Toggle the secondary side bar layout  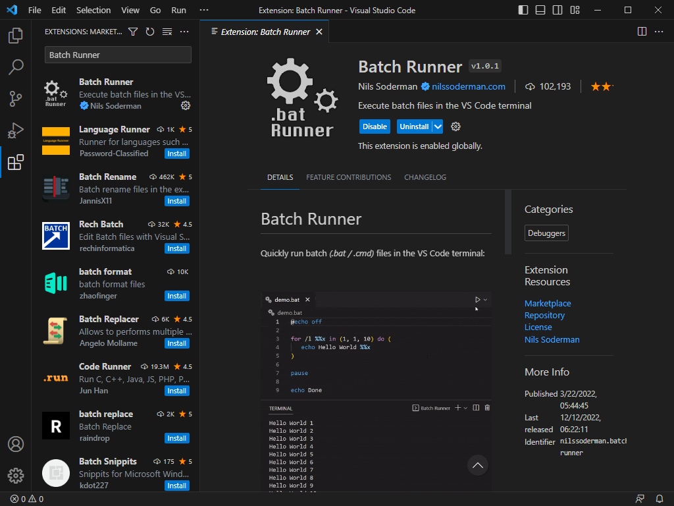557,10
